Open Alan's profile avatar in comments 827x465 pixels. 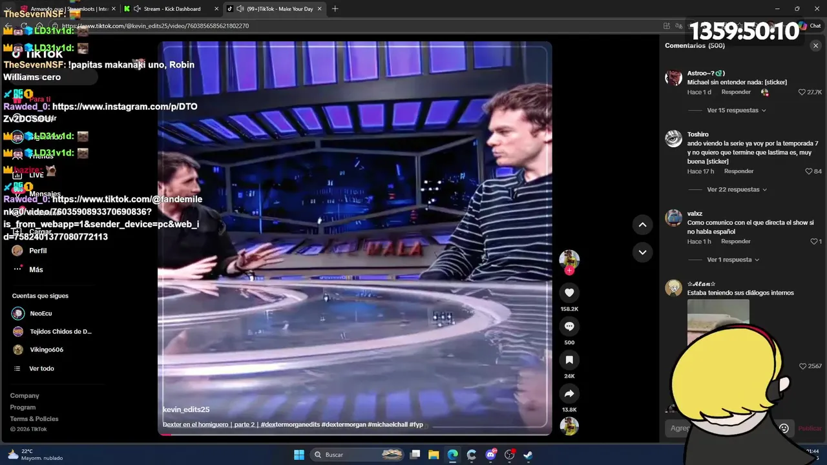[674, 288]
